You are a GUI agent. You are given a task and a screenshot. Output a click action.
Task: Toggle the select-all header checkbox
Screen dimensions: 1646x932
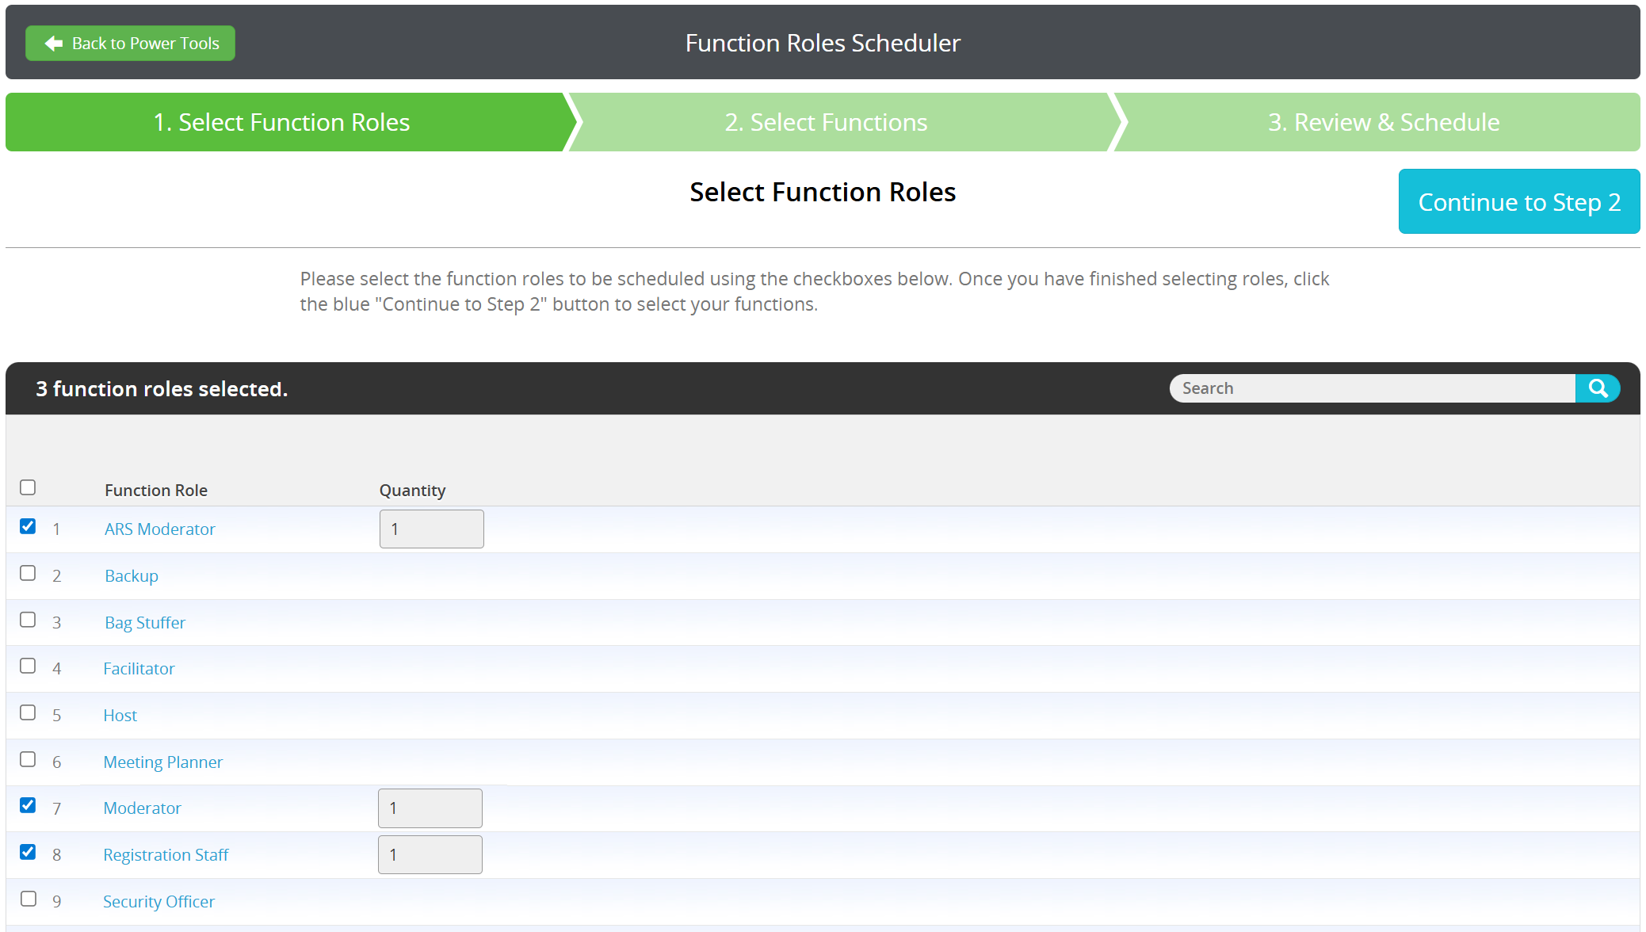tap(28, 487)
